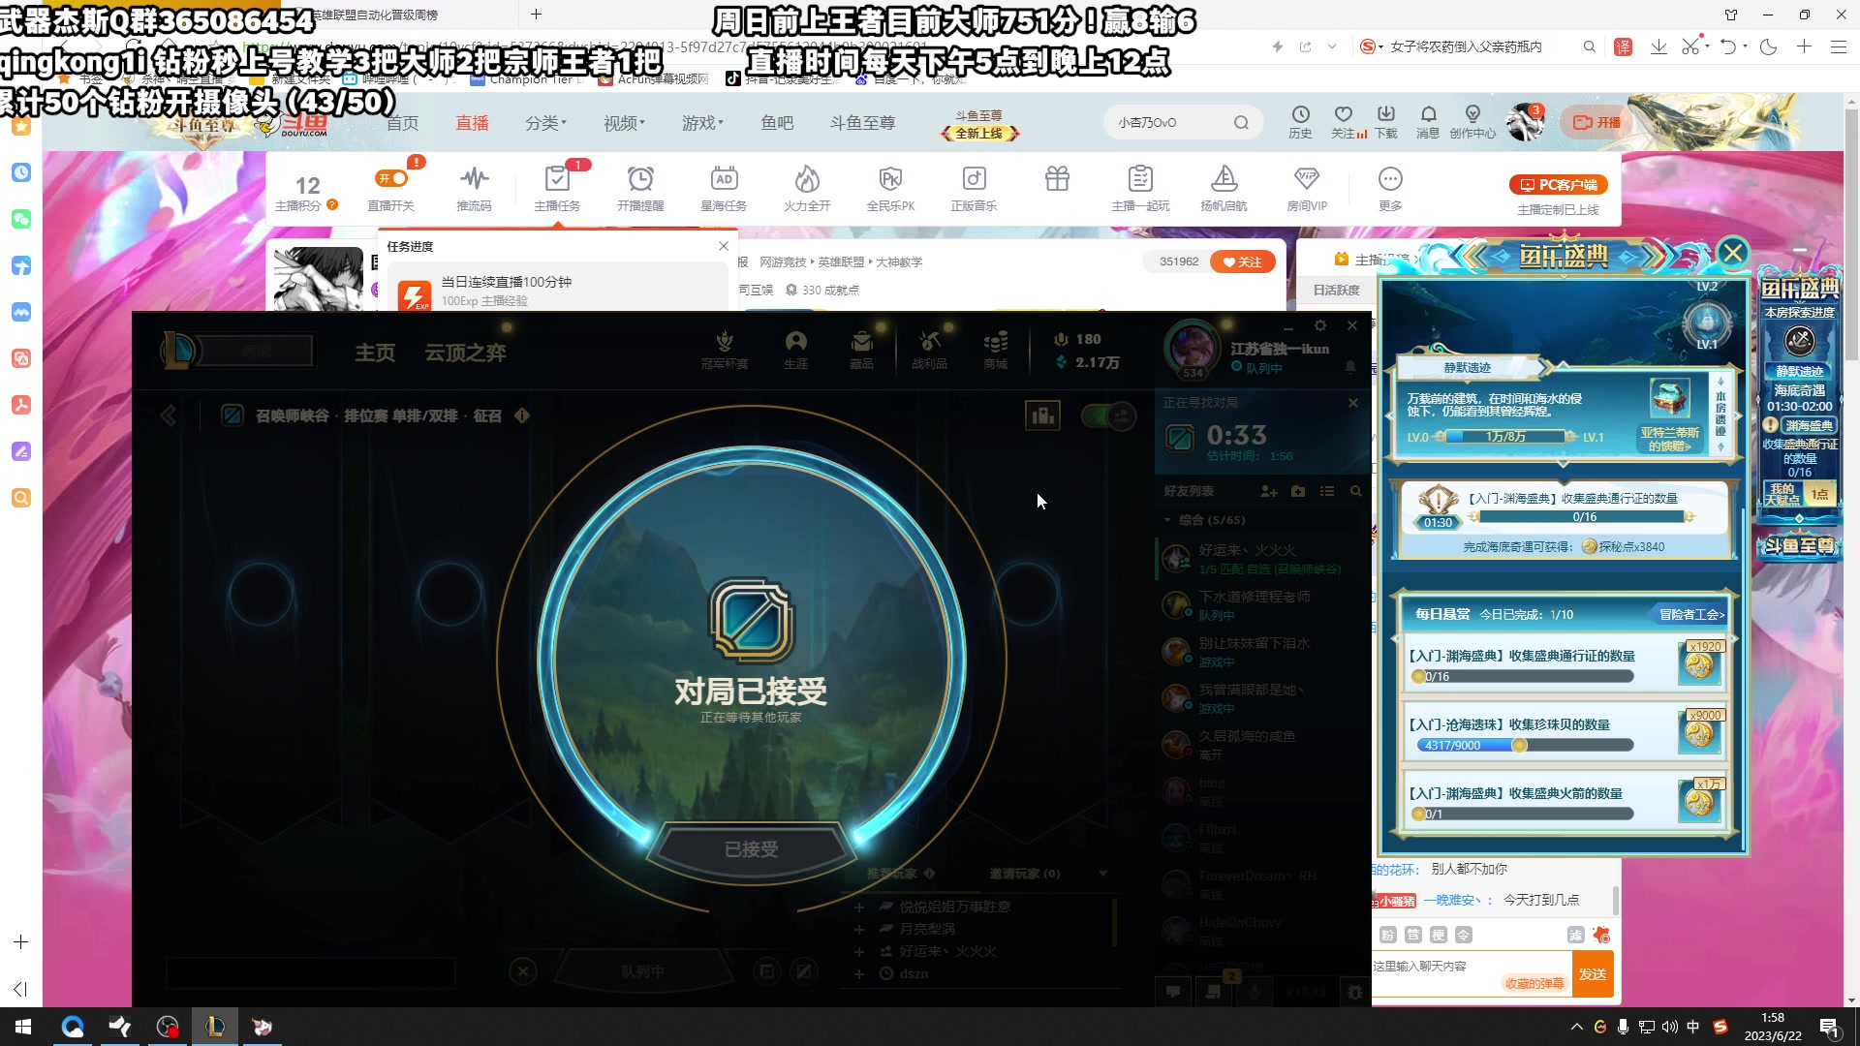Click 0/16 pass progress bar under 每日悬赏
This screenshot has height=1046, width=1860.
[1523, 676]
